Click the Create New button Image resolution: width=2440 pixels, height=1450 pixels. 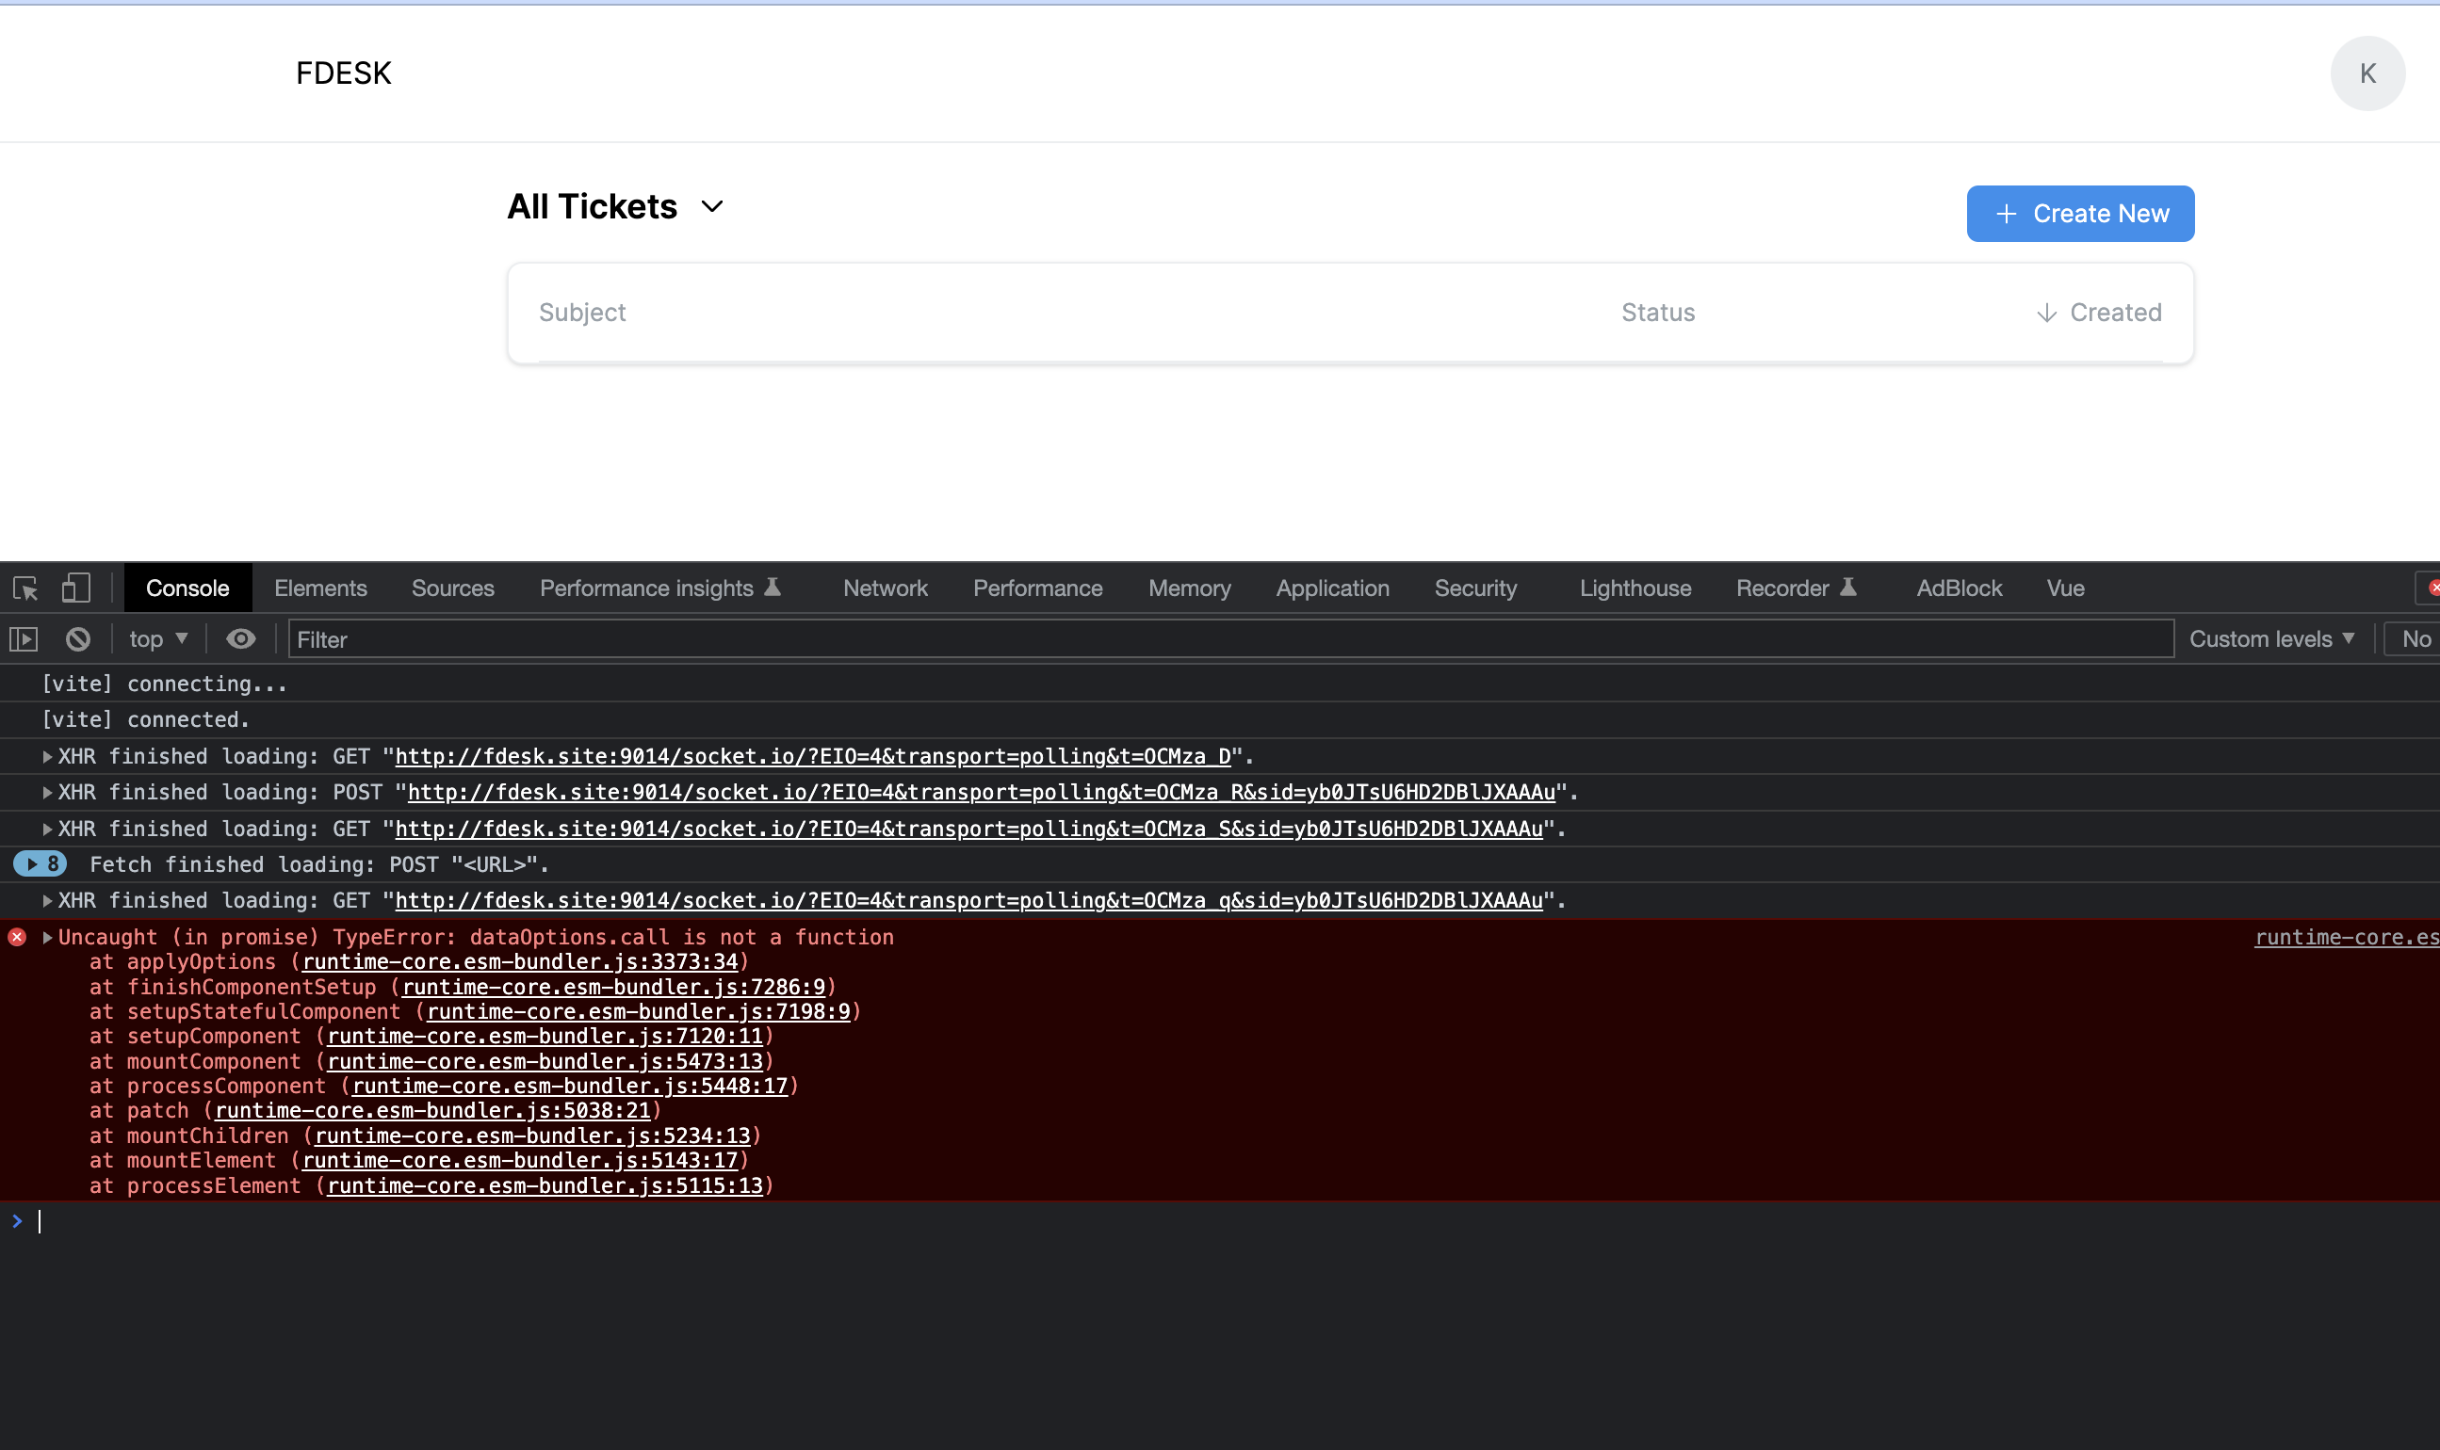(x=2079, y=213)
